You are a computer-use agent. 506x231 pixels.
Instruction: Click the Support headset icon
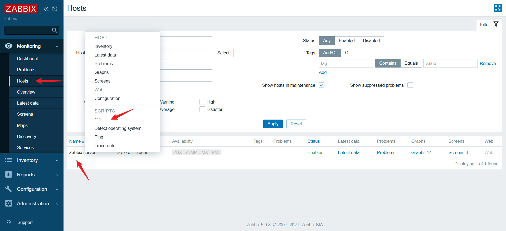[9, 222]
